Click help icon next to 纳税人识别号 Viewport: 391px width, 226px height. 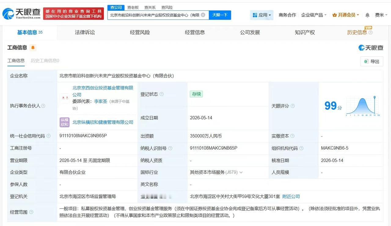[x=170, y=148]
